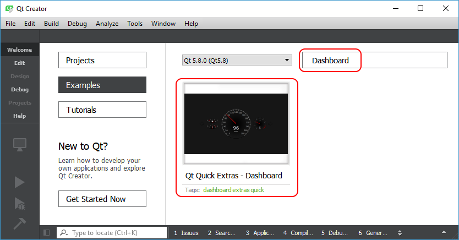Screen dimensions: 459x240
Task: Click the Start Debugging icon with bug
Action: pos(19,203)
